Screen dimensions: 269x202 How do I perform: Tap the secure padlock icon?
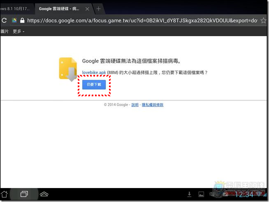pyautogui.click(x=22, y=21)
